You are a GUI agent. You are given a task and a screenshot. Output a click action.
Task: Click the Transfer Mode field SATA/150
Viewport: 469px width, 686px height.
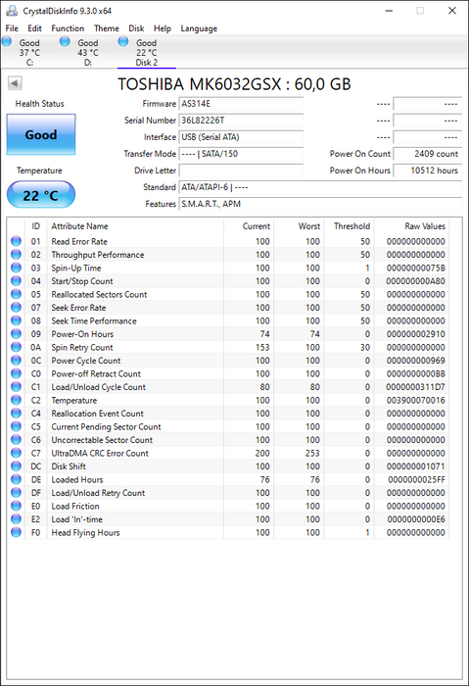pos(241,154)
